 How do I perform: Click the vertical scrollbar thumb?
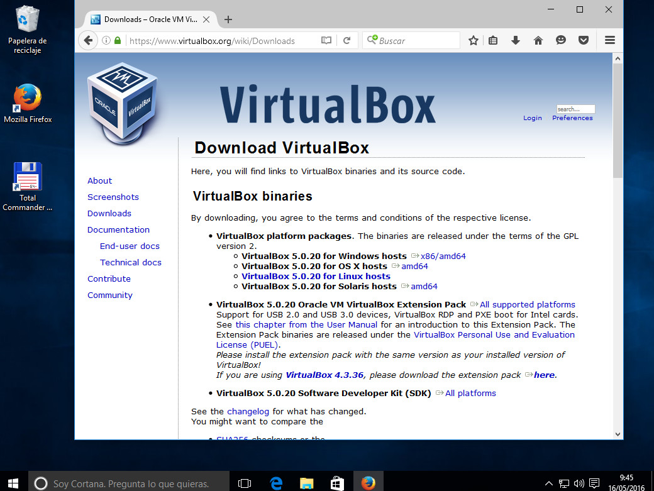coord(618,121)
